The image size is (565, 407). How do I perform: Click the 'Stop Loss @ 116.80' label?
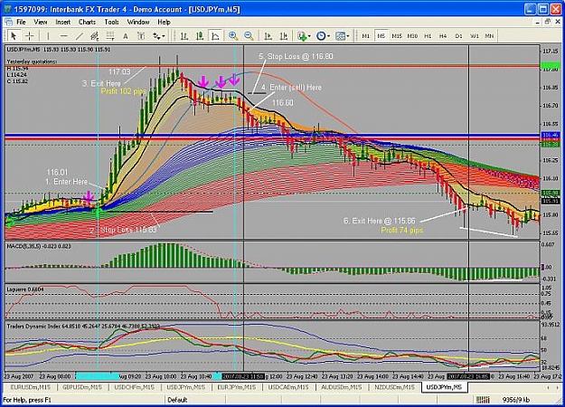click(296, 57)
